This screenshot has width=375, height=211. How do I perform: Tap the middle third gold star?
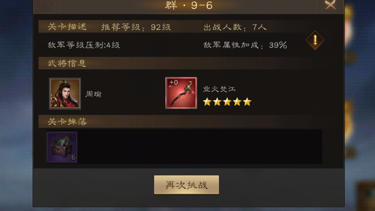[x=227, y=102]
